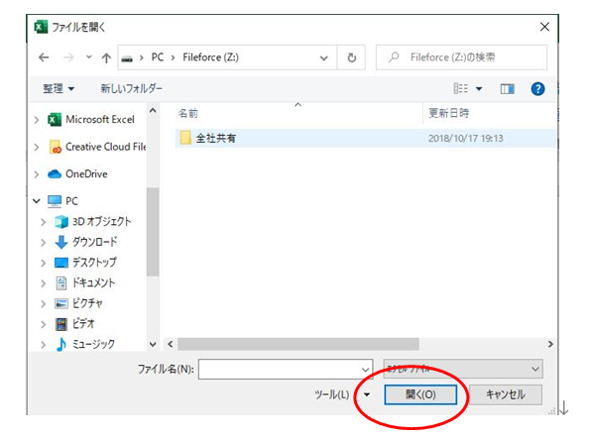Click the Fileforce (Z:) search box
The height and width of the screenshot is (441, 591).
point(461,57)
